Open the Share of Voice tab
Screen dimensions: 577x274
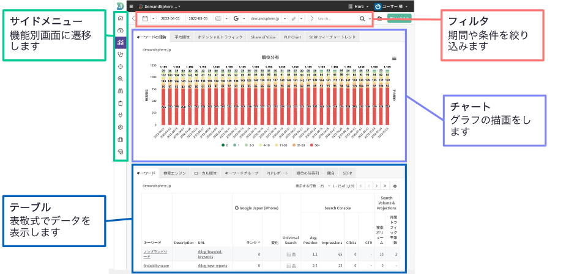click(263, 37)
